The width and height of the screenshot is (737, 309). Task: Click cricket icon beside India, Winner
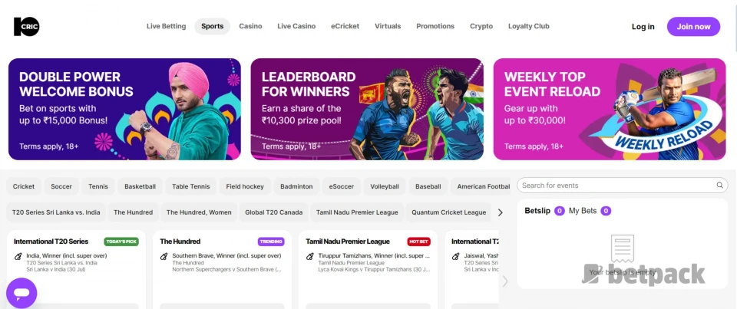(x=18, y=256)
